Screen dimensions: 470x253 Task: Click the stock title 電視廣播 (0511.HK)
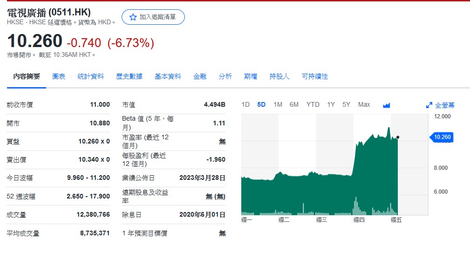(49, 13)
